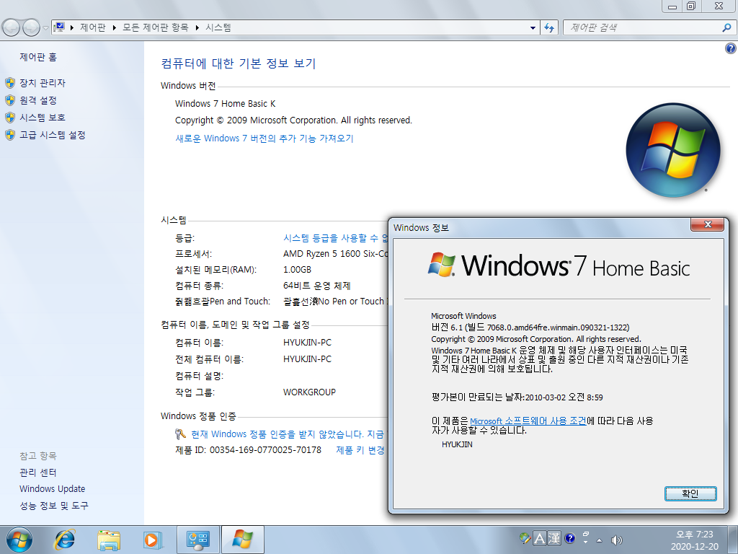The image size is (738, 554).
Task: Select WORKGROUP text
Action: 309,392
